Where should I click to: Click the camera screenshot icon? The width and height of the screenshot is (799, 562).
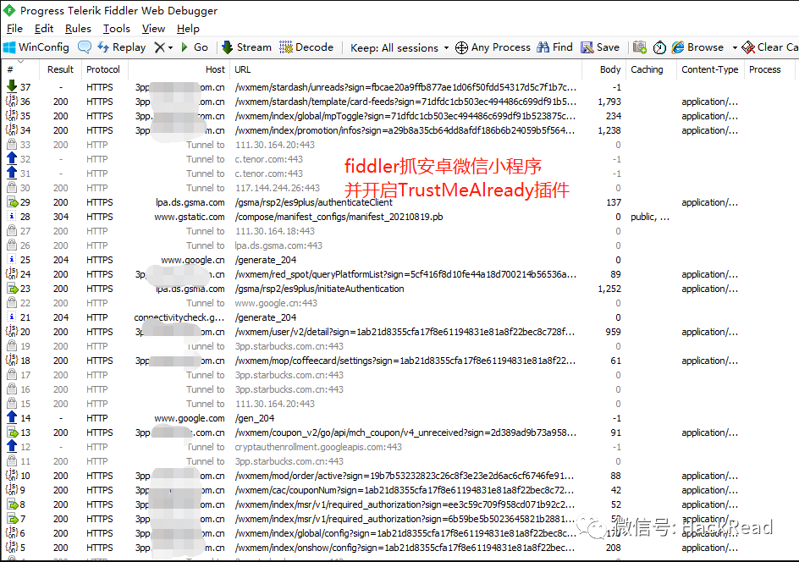pos(640,47)
